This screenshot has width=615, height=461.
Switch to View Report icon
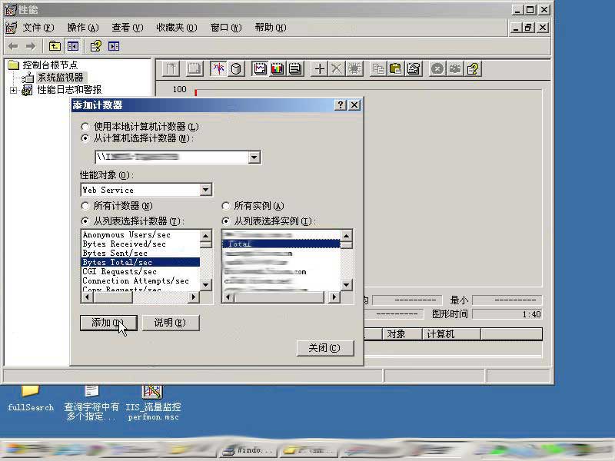pos(295,69)
